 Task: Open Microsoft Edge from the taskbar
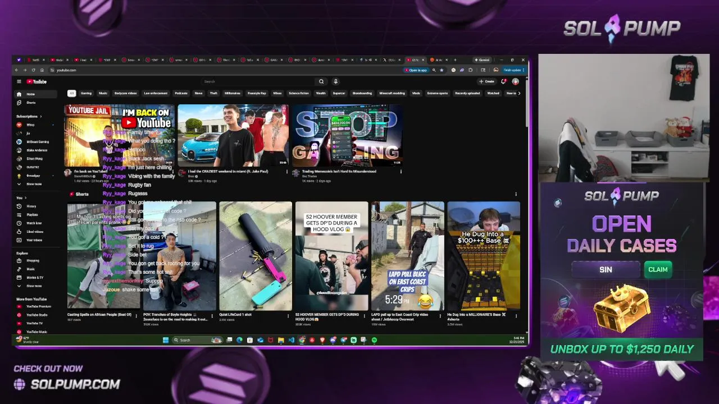click(239, 340)
